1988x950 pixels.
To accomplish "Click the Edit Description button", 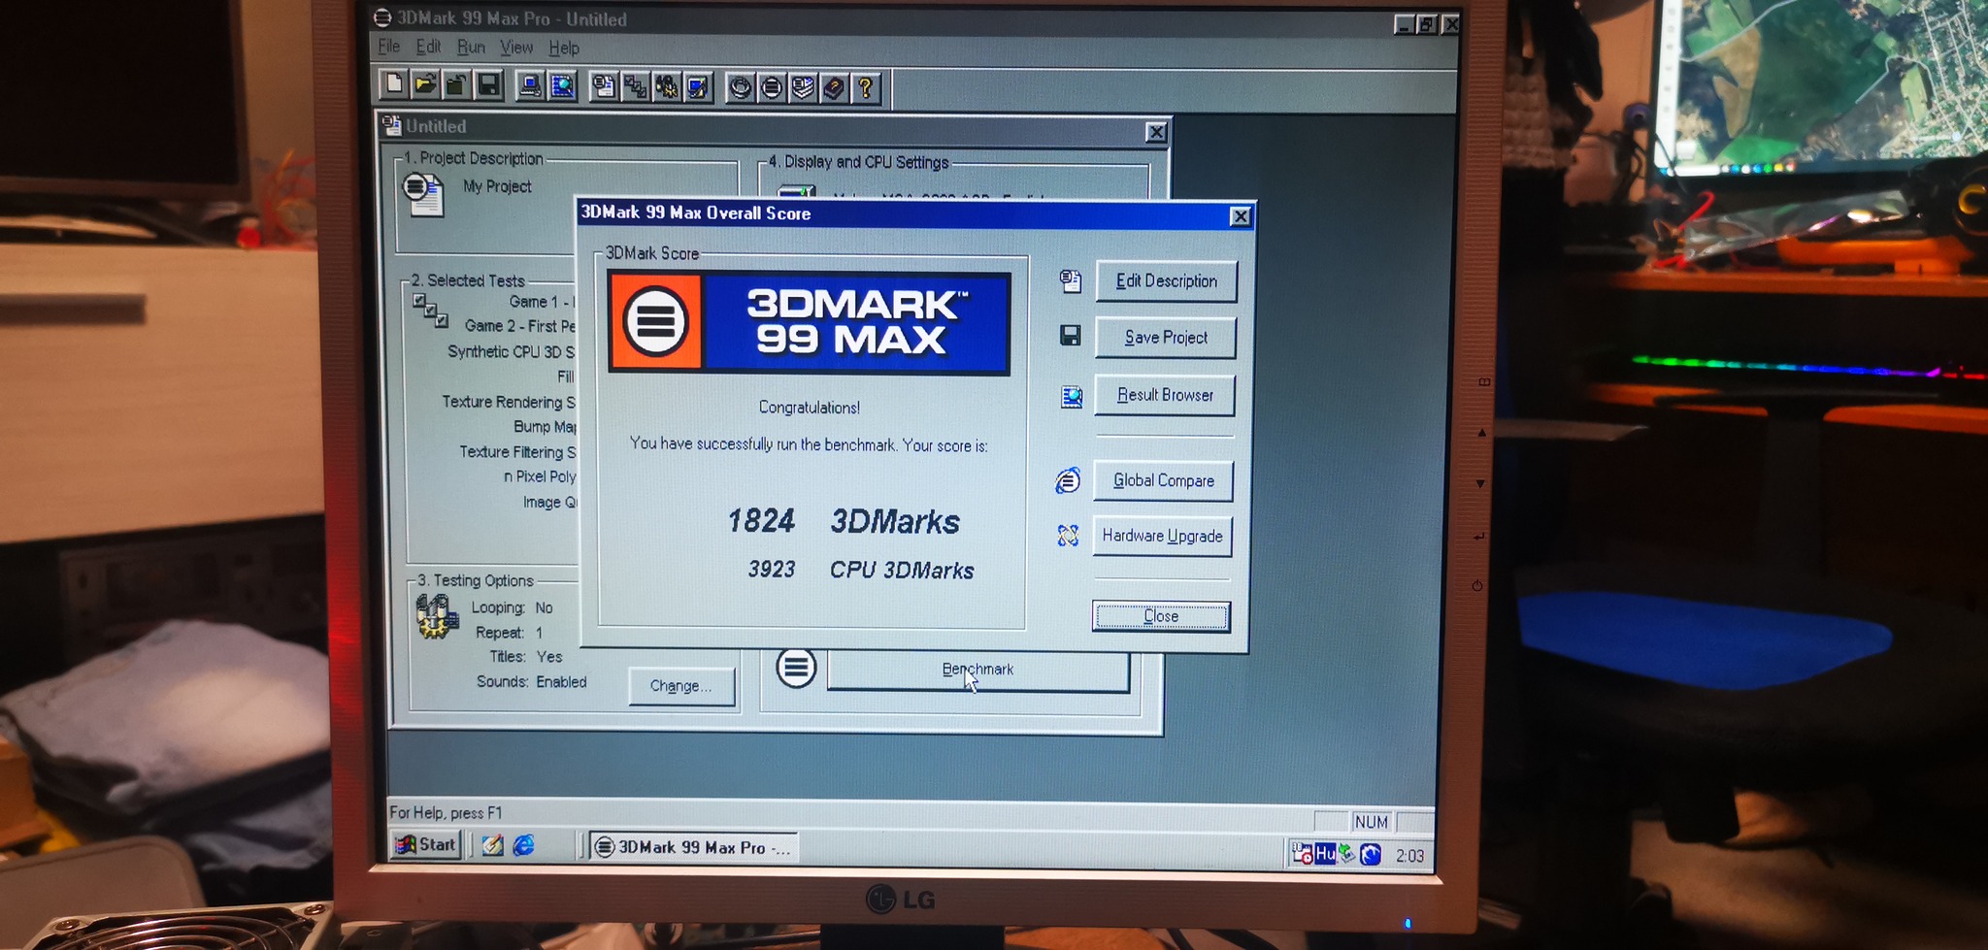I will coord(1166,281).
